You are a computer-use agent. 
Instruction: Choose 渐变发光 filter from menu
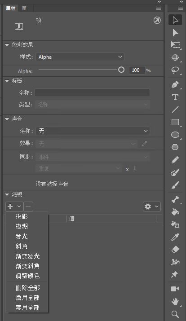[27, 256]
